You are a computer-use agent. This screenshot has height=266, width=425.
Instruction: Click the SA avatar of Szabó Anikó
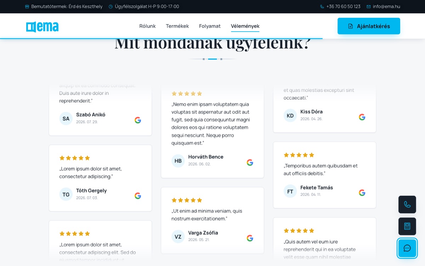coord(66,118)
